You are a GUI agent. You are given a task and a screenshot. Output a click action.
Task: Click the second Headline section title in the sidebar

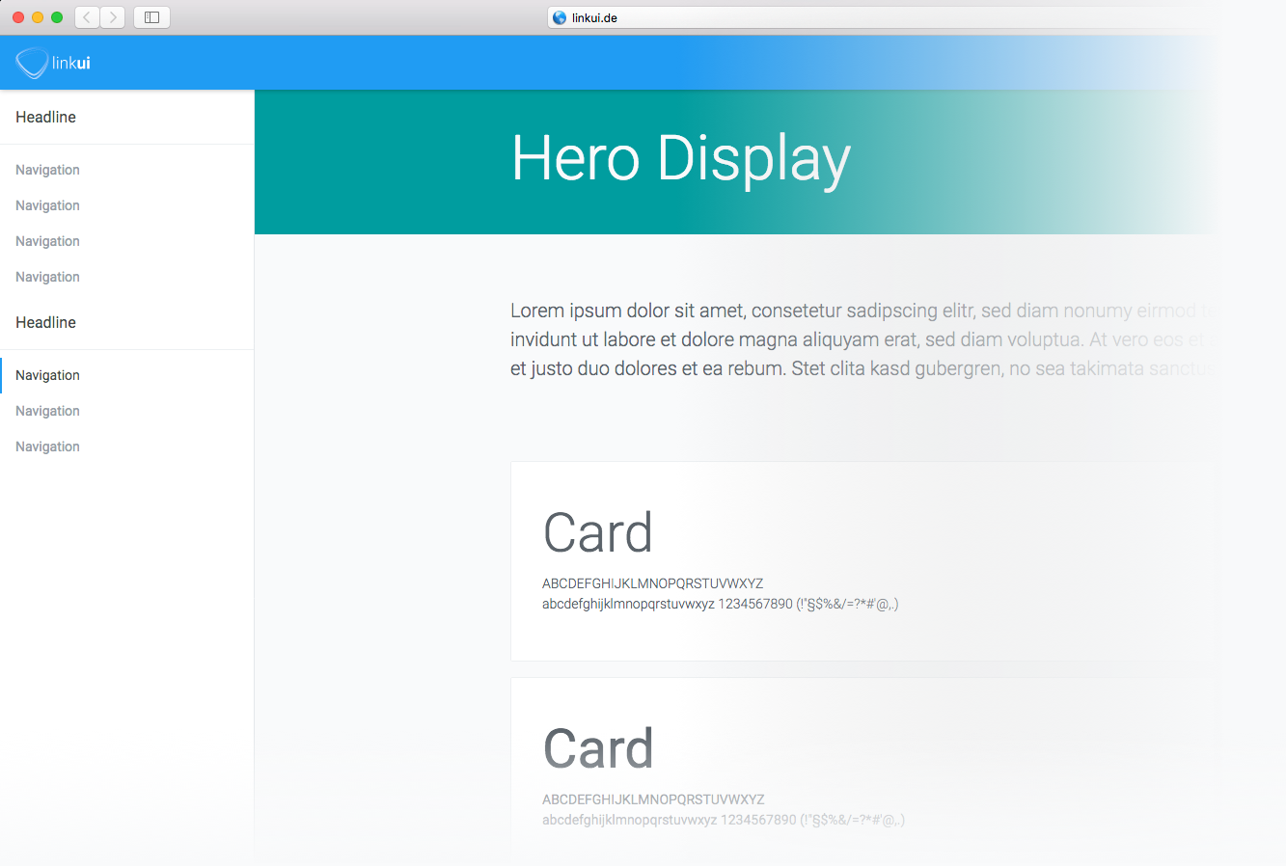[x=45, y=322]
